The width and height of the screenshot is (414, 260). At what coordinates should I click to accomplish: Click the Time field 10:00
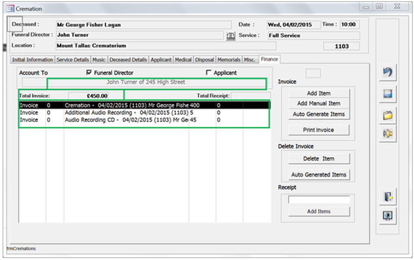349,24
